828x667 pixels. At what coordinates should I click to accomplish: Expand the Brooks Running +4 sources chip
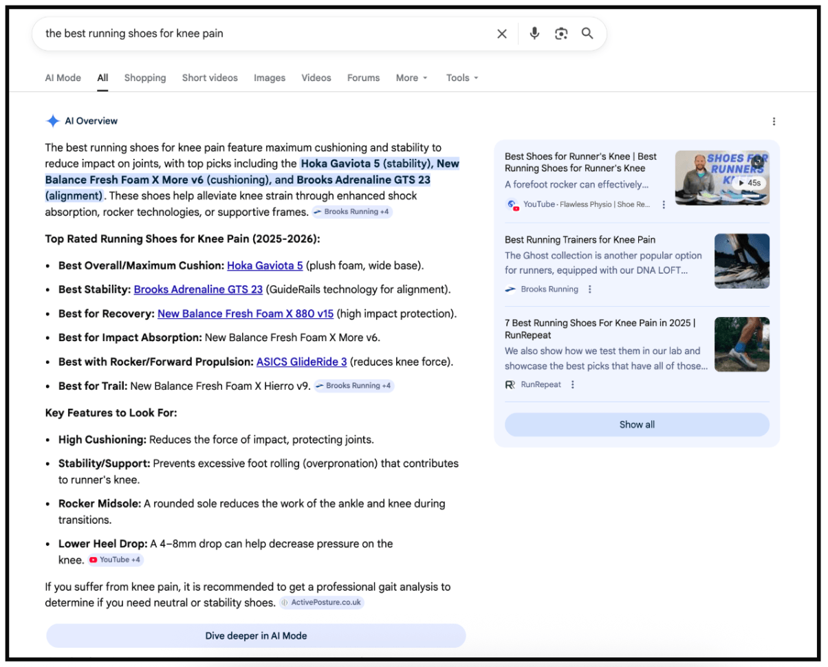pyautogui.click(x=353, y=211)
